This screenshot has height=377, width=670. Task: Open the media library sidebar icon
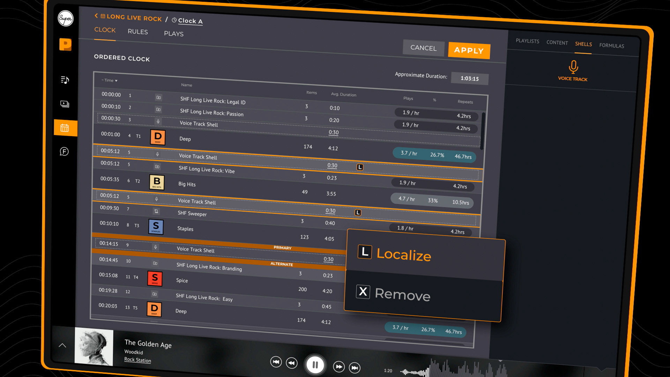[65, 104]
